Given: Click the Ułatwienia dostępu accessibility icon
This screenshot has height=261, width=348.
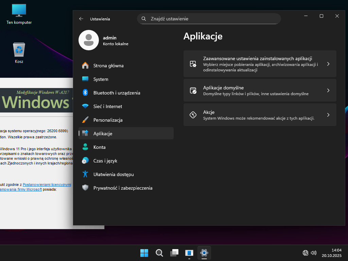Looking at the screenshot, I should click(85, 174).
